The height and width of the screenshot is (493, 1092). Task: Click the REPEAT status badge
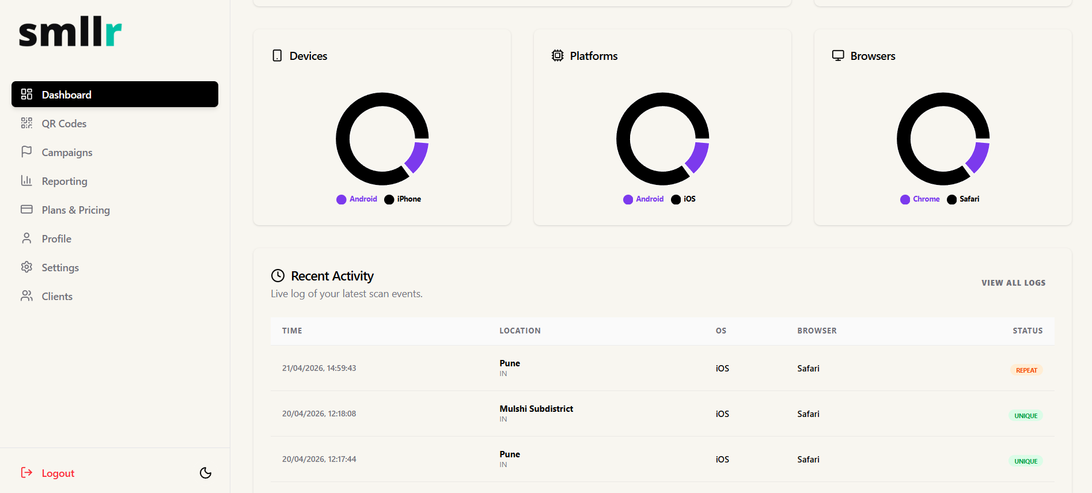tap(1026, 370)
